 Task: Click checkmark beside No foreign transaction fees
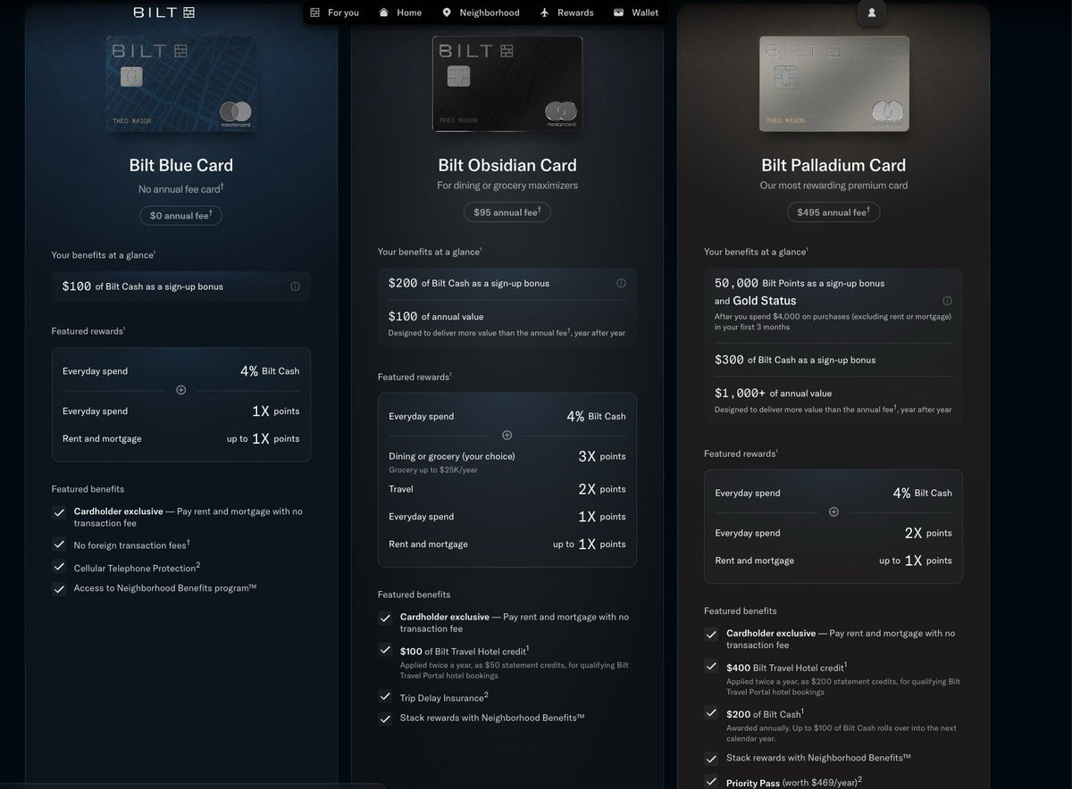(x=59, y=544)
